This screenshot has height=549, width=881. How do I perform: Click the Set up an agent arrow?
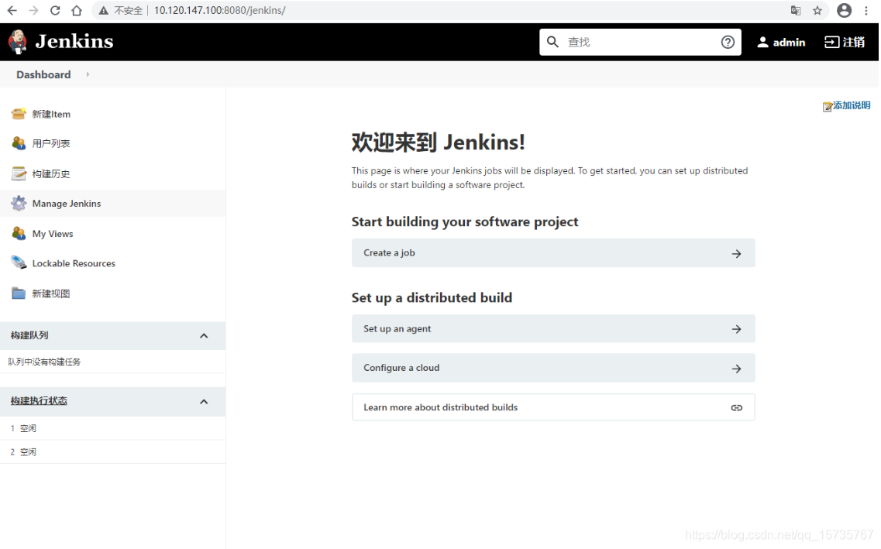point(736,329)
